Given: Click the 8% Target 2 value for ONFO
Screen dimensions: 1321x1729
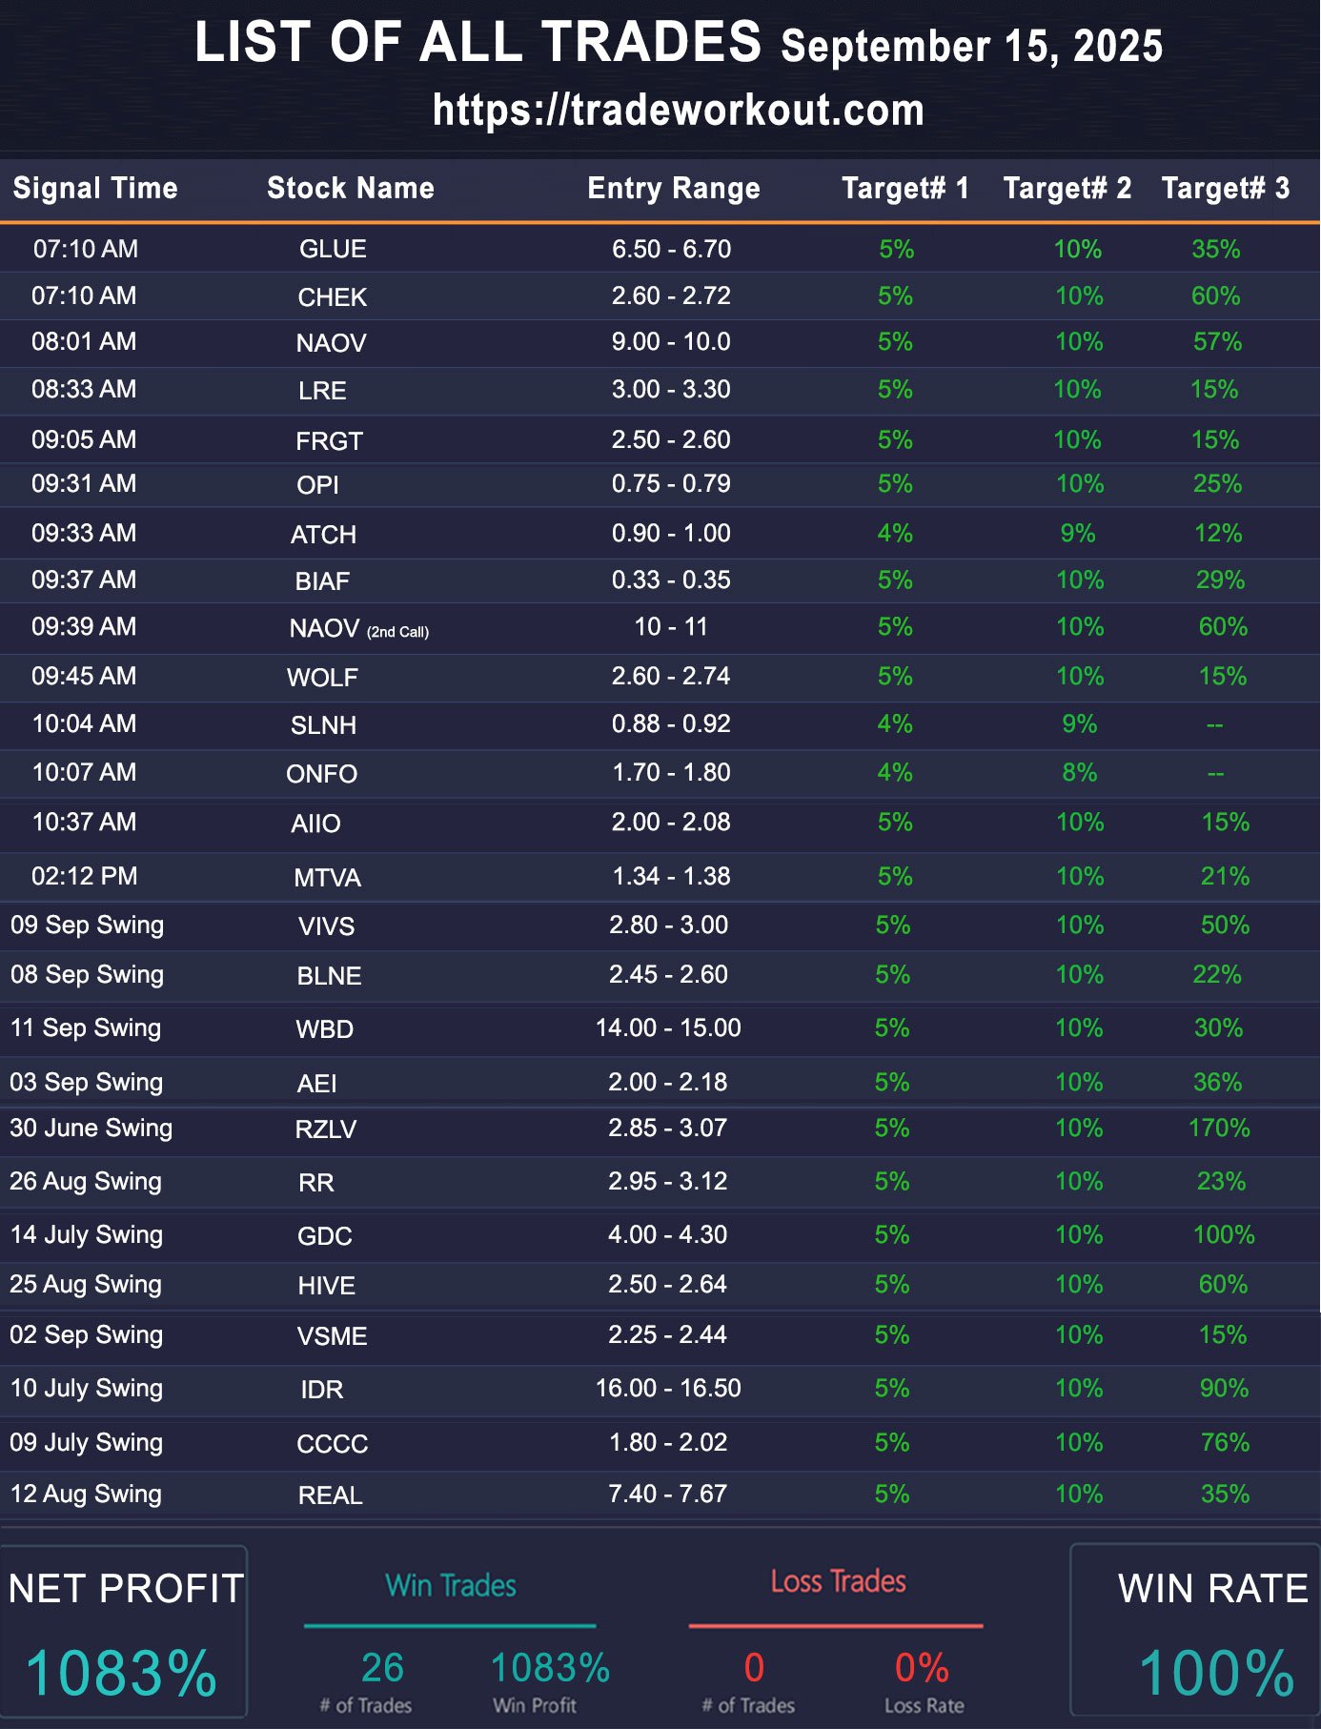Looking at the screenshot, I should click(1079, 772).
